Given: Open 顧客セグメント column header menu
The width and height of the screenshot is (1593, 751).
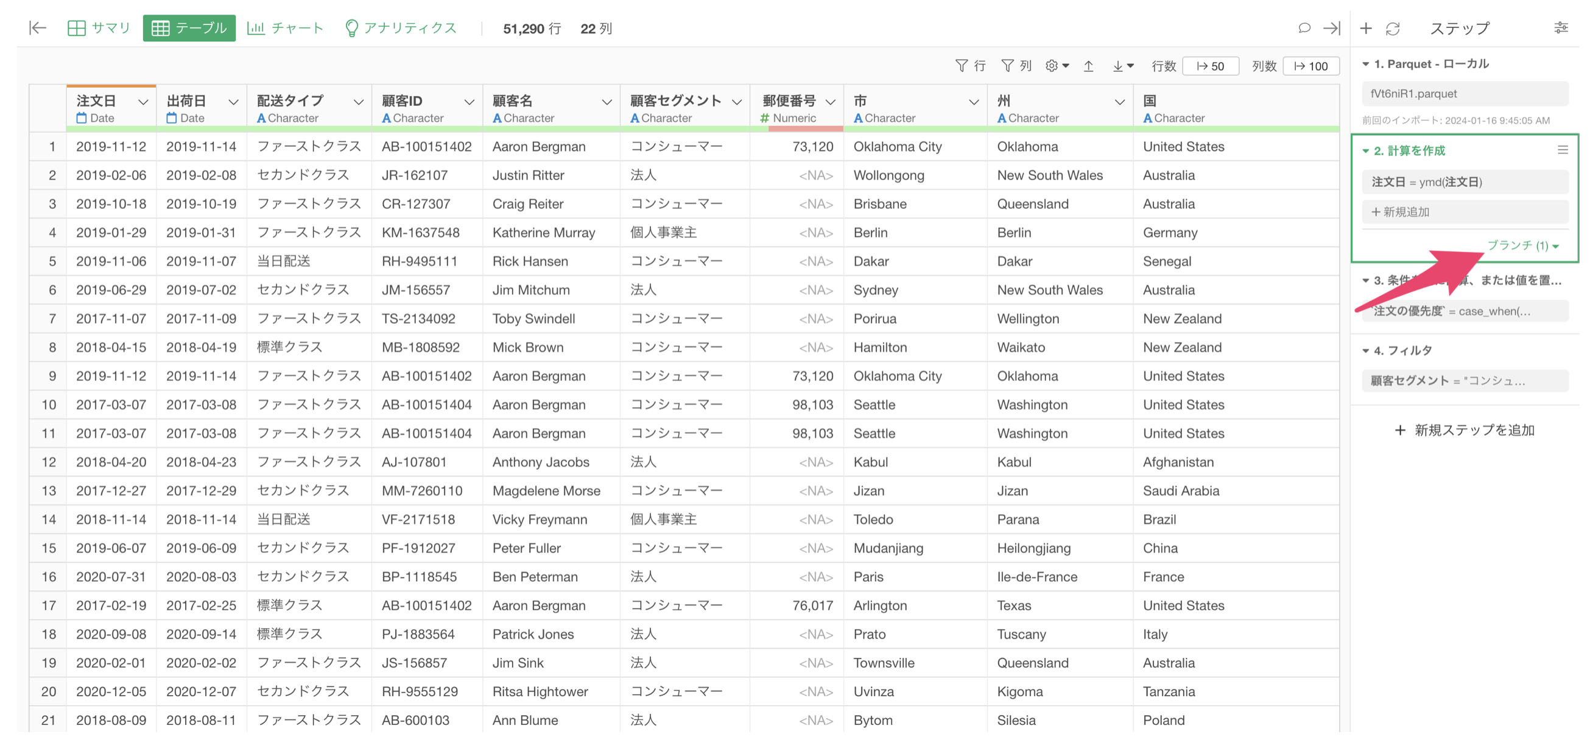Looking at the screenshot, I should point(736,102).
